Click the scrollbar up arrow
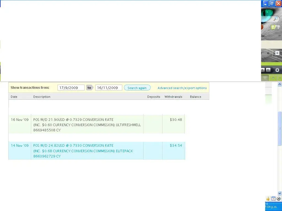 [280, 84]
